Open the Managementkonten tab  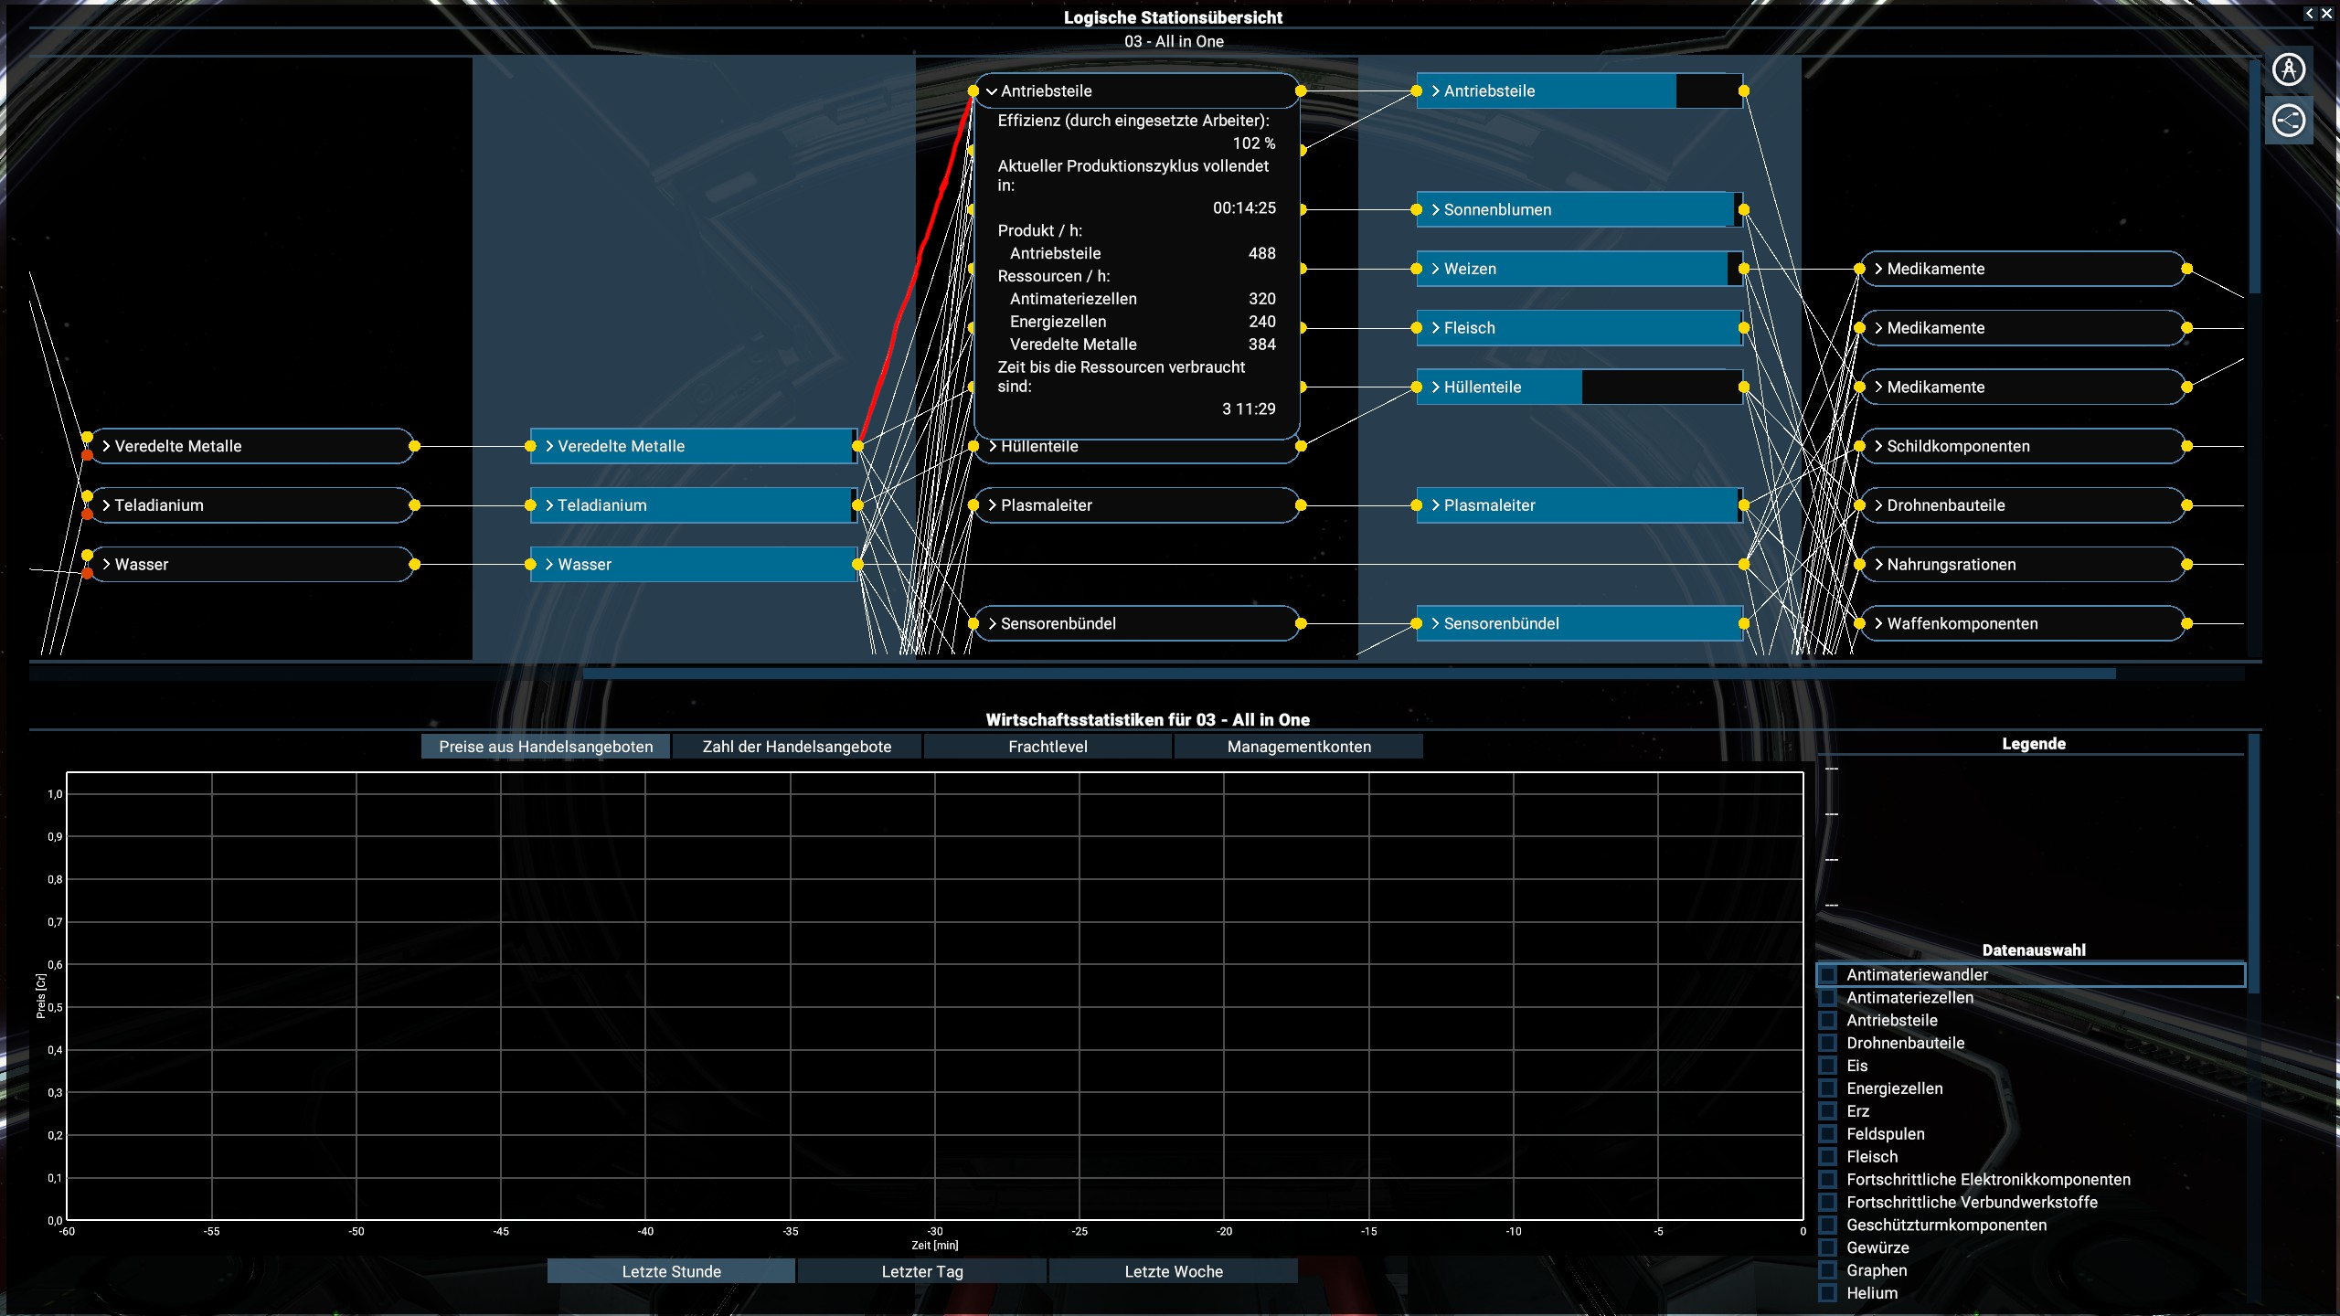click(1299, 747)
